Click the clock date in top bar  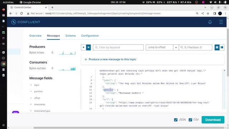coord(118,2)
